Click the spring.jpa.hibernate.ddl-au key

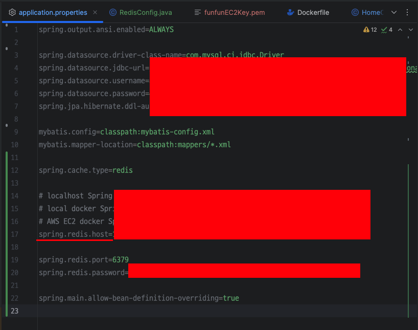coord(94,106)
